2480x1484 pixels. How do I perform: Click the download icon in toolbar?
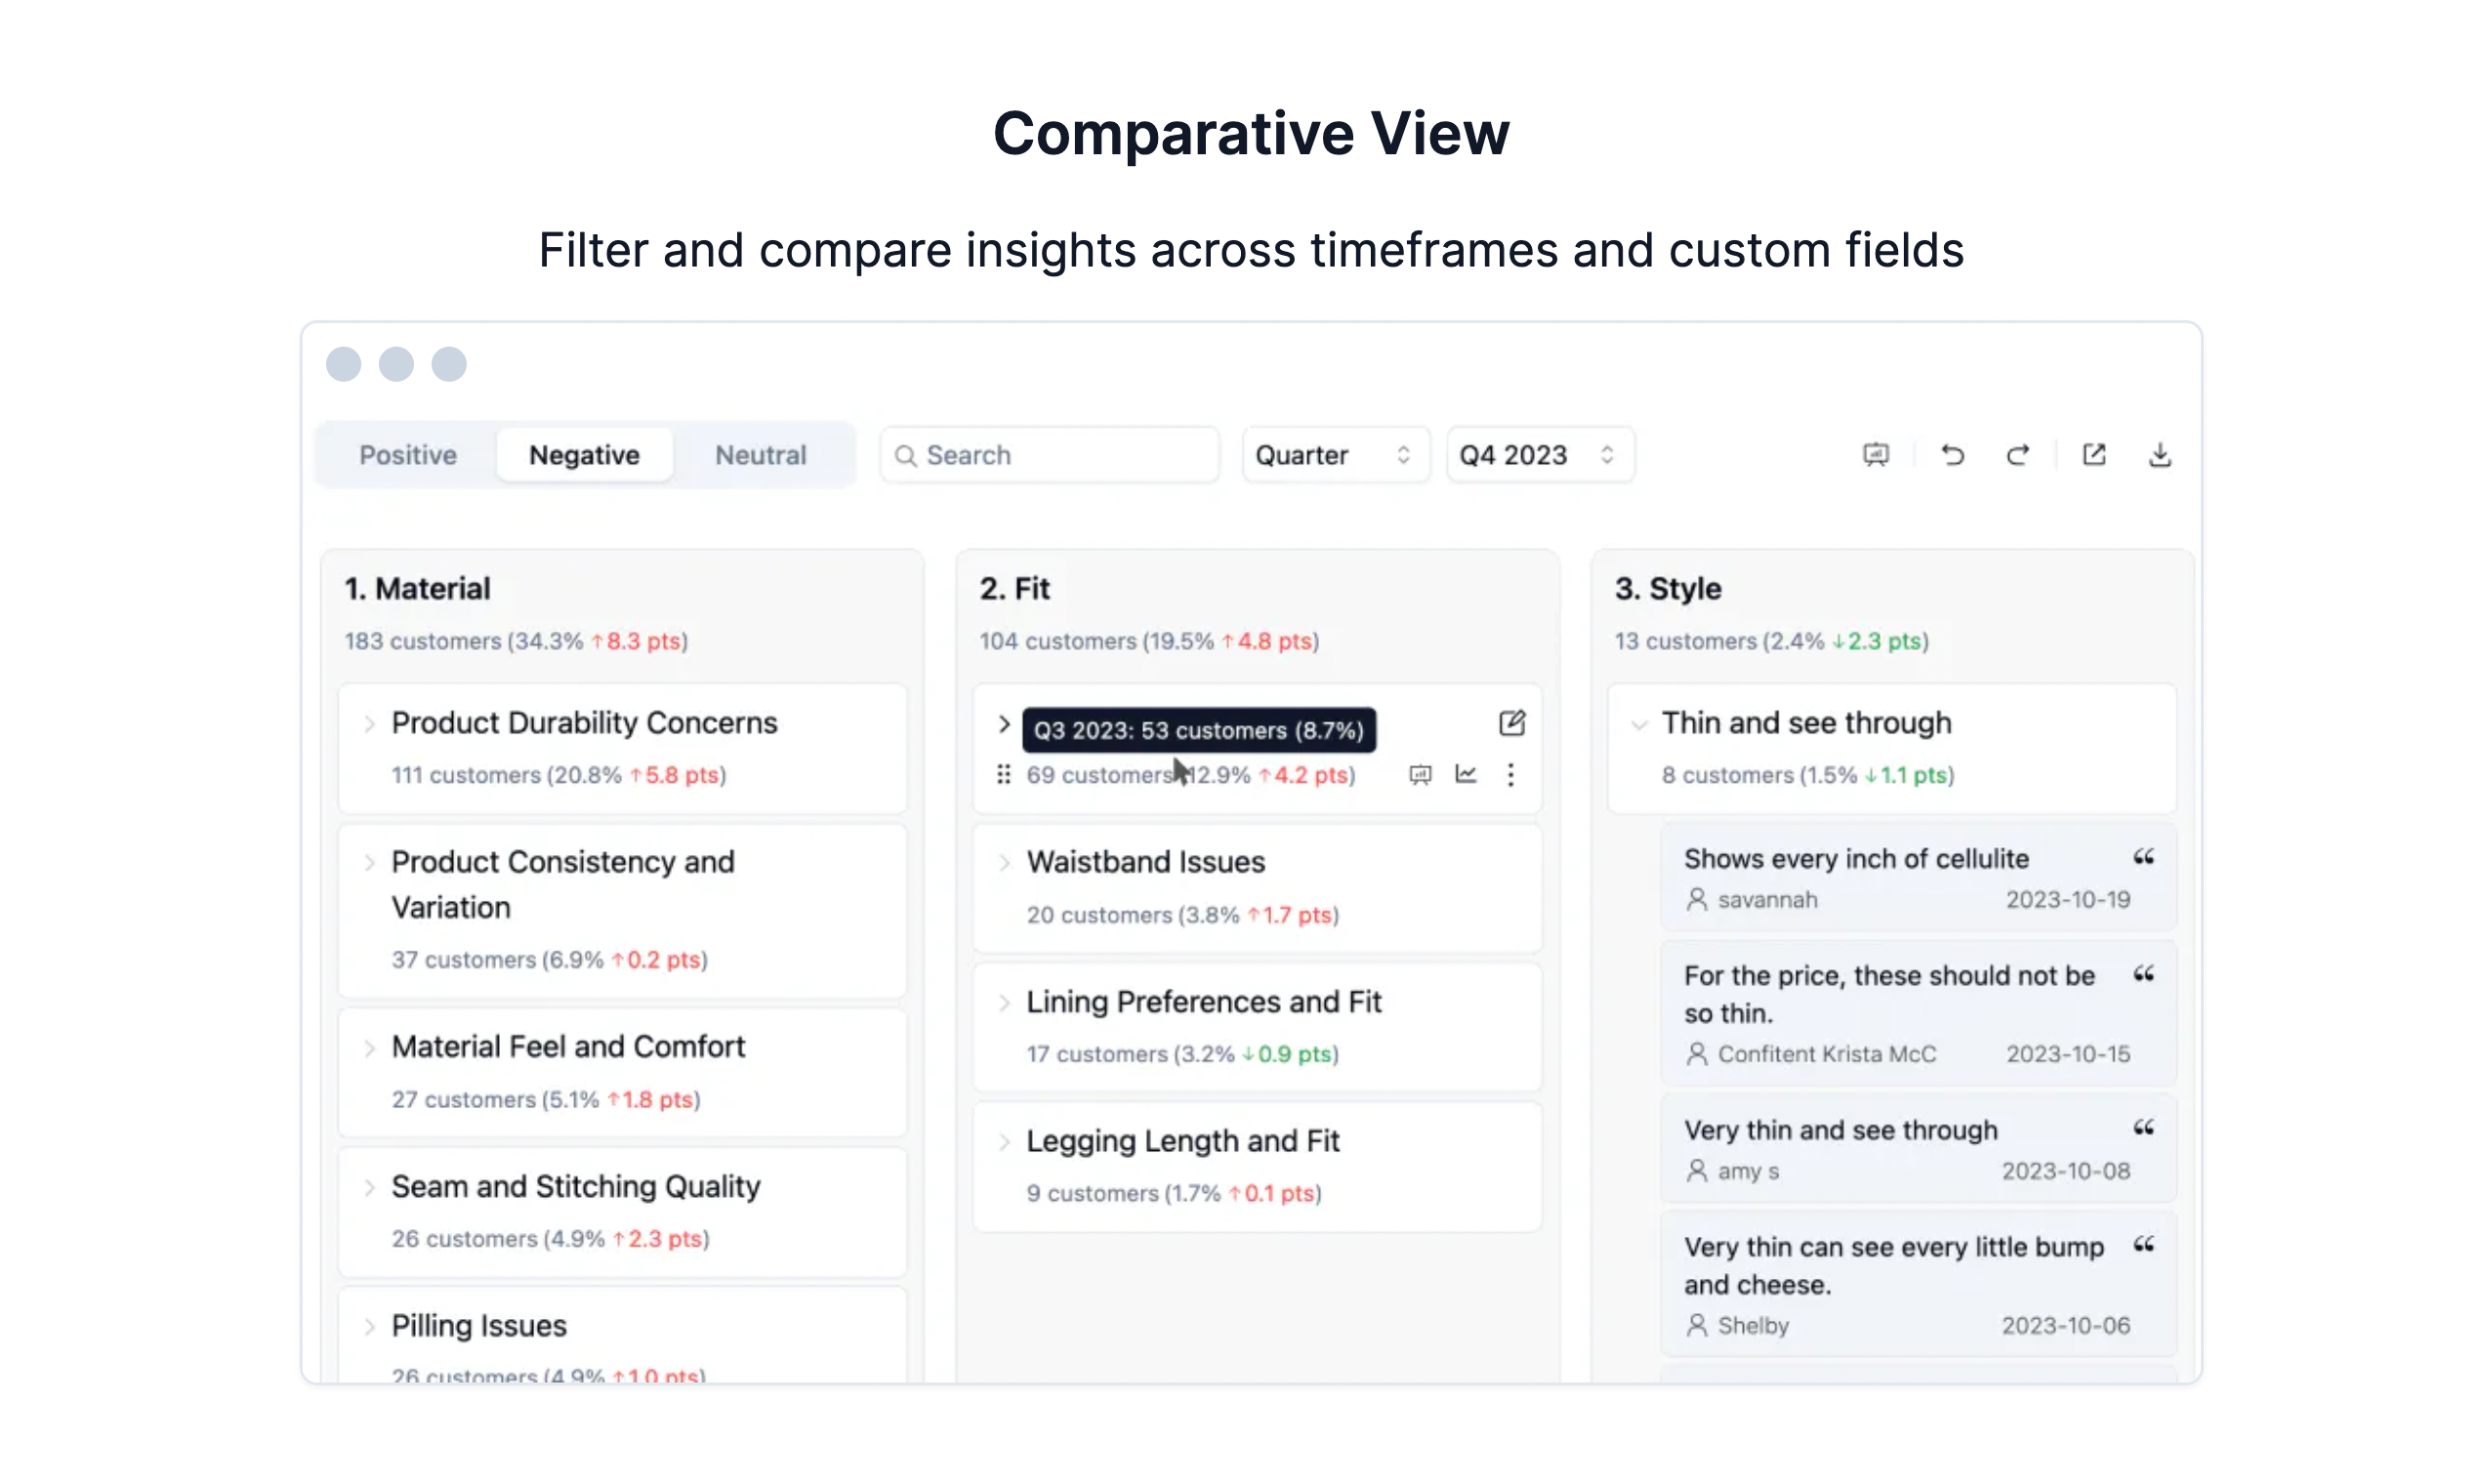click(2159, 456)
